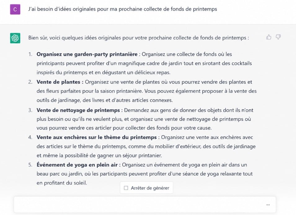Click list number 1 marker
The width and height of the screenshot is (296, 215).
30,54
